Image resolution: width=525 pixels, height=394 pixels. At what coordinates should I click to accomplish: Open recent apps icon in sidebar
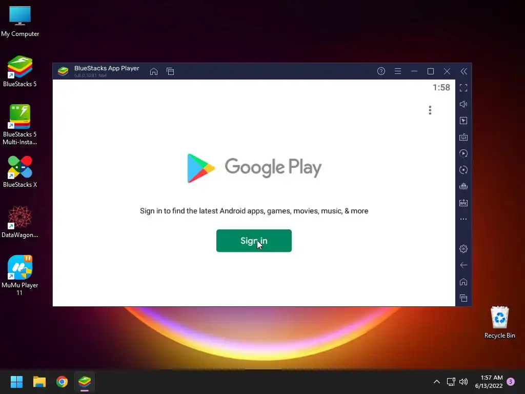(463, 298)
